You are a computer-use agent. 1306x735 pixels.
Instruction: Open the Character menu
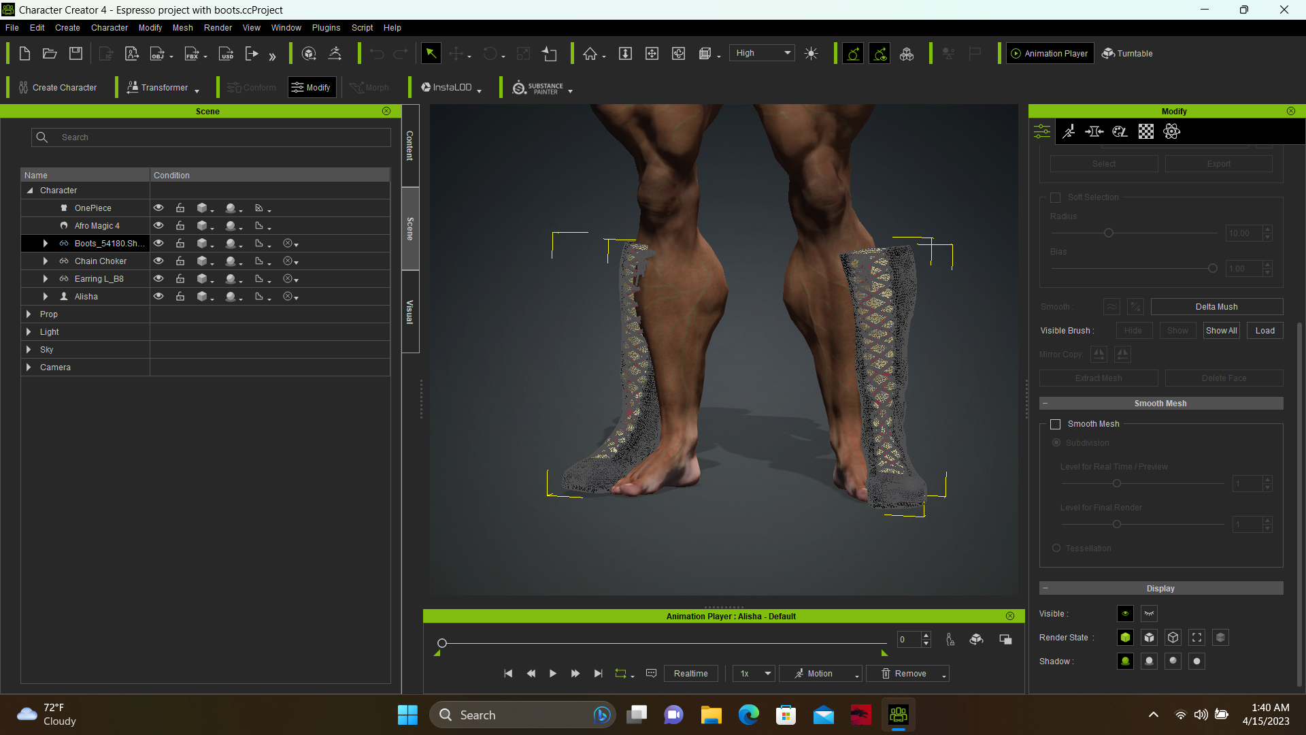110,28
